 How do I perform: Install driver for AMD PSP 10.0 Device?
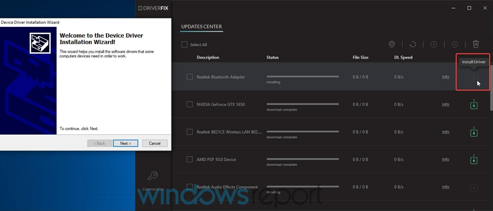pyautogui.click(x=474, y=159)
